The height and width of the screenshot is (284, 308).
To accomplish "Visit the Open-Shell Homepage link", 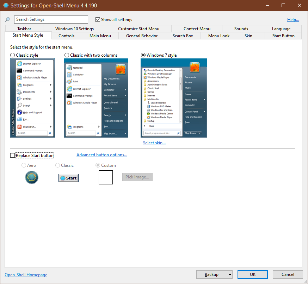I will [26, 275].
